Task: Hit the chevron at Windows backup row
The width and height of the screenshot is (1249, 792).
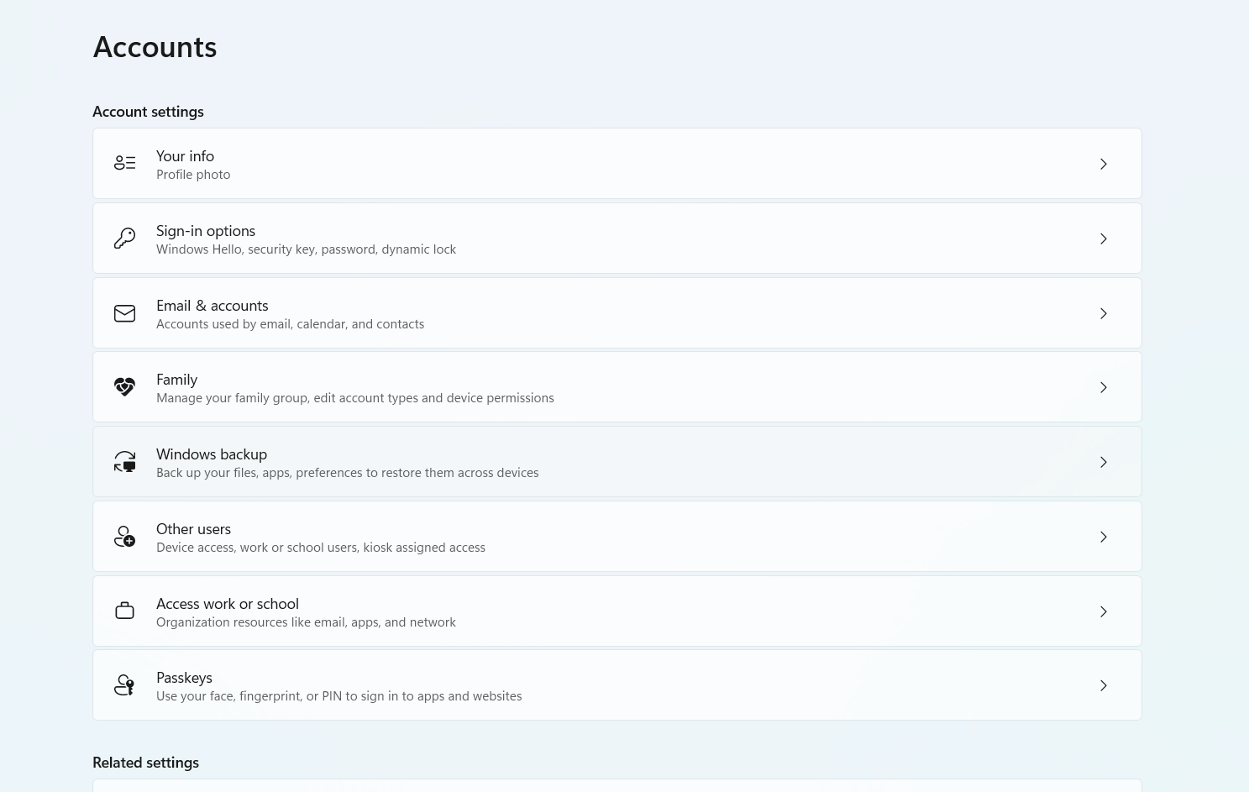Action: tap(1104, 462)
